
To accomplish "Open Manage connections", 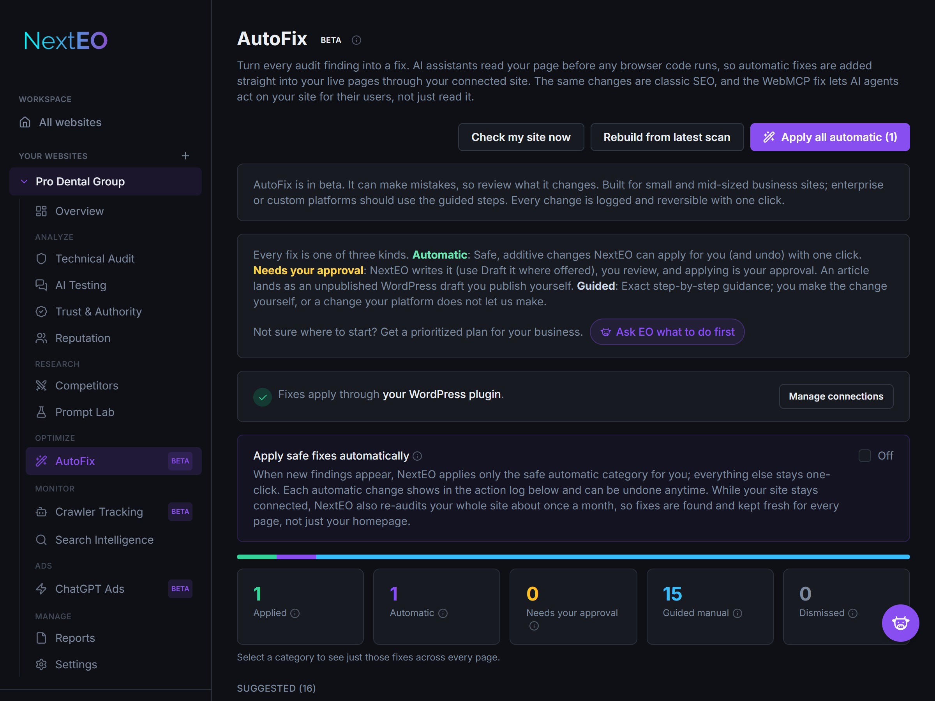I will tap(836, 396).
